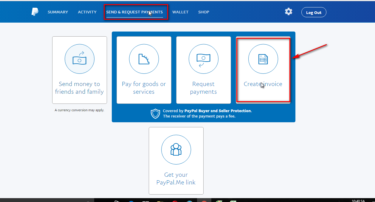Screen dimensions: 375x202
Task: Open Get your PayPal.Me link card
Action: pyautogui.click(x=176, y=161)
